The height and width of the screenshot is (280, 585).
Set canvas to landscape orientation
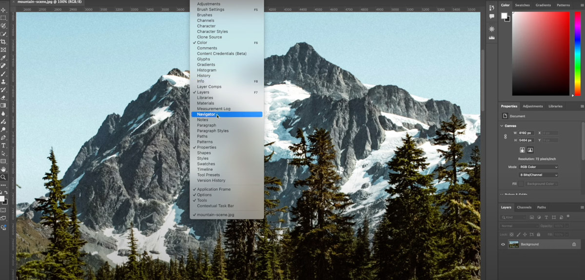(x=530, y=150)
